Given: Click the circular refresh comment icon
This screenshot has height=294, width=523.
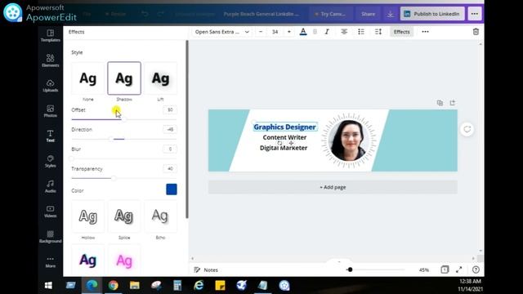Looking at the screenshot, I should pos(467,129).
